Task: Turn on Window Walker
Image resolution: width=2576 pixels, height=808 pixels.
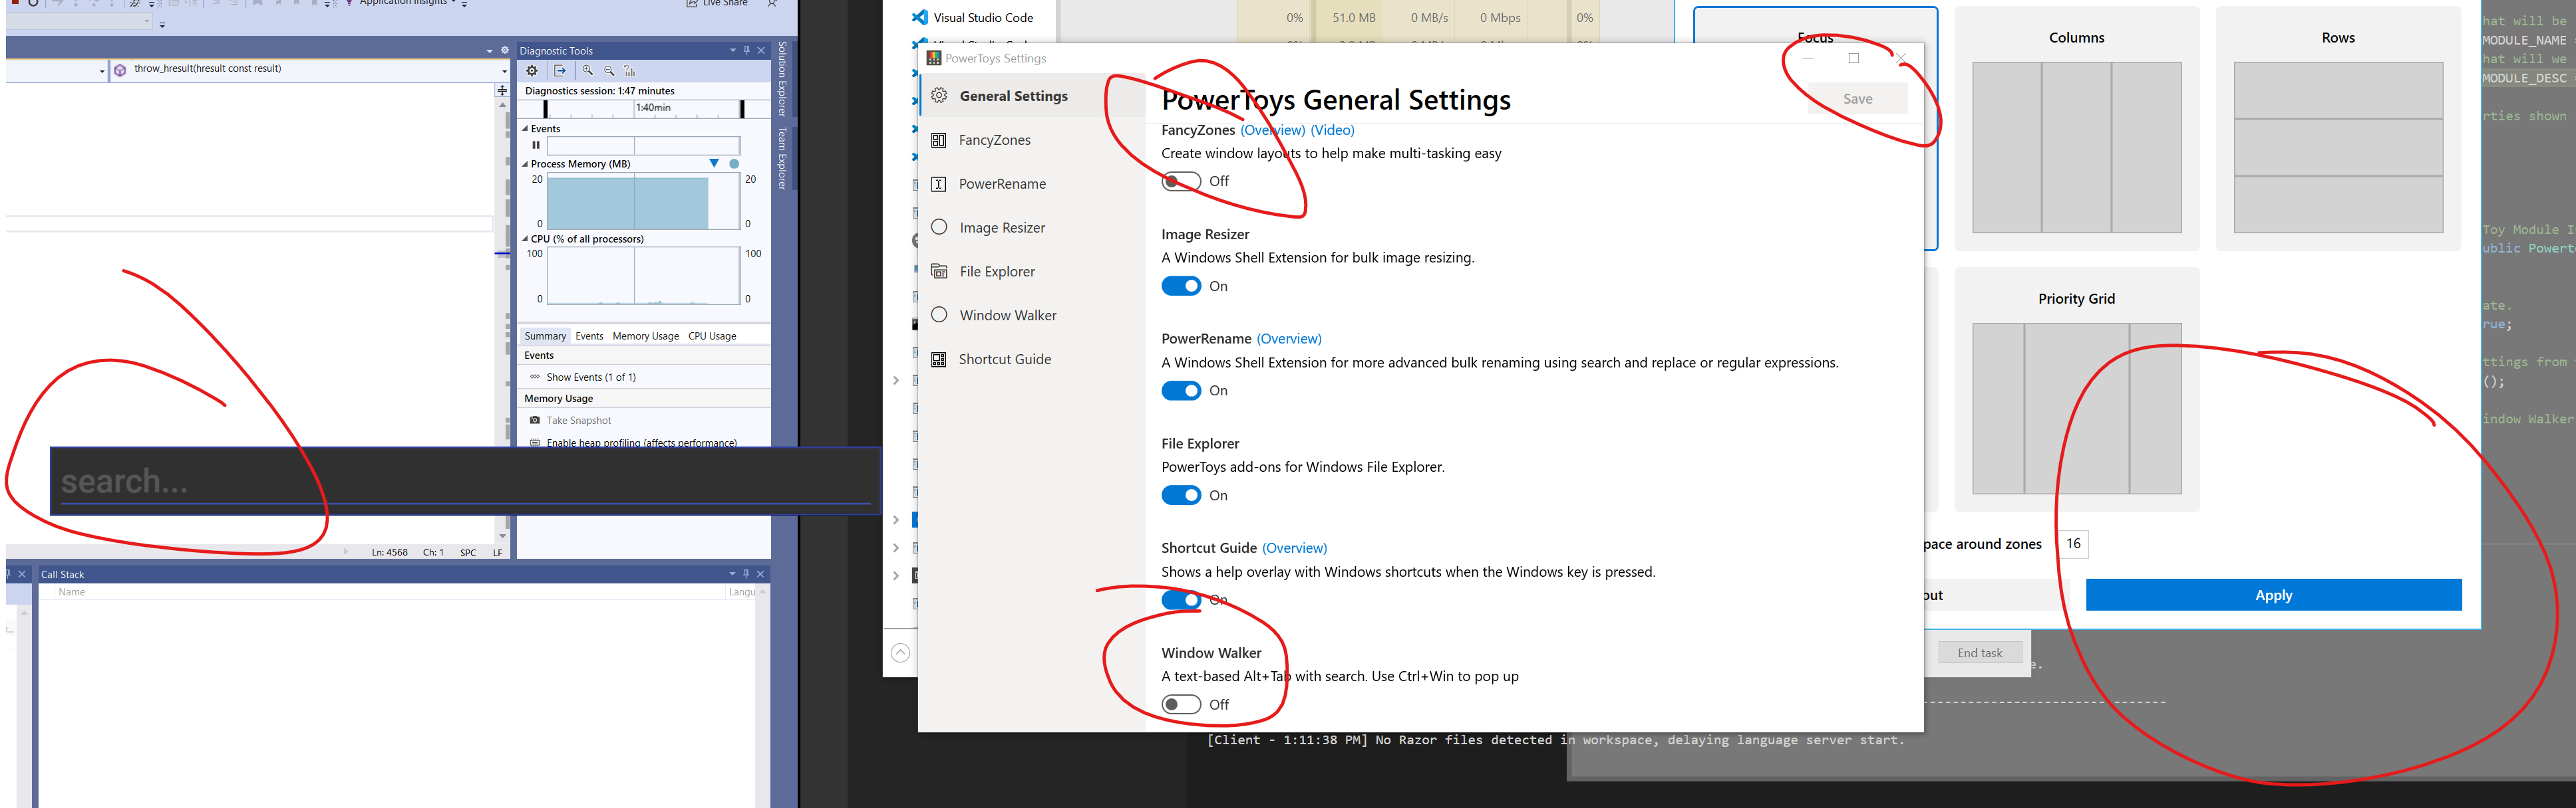Action: pos(1181,704)
